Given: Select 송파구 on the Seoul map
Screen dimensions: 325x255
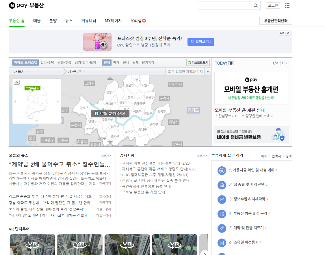Looking at the screenshot, I should pyautogui.click(x=154, y=124).
